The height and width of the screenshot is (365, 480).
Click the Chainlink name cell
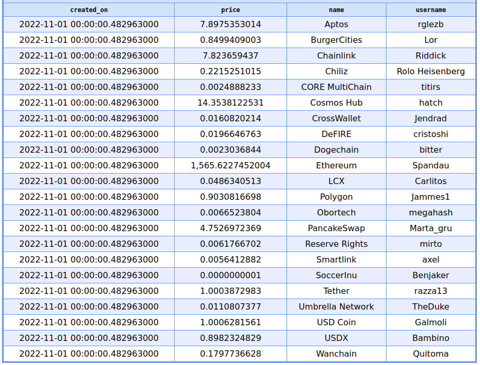(x=336, y=56)
